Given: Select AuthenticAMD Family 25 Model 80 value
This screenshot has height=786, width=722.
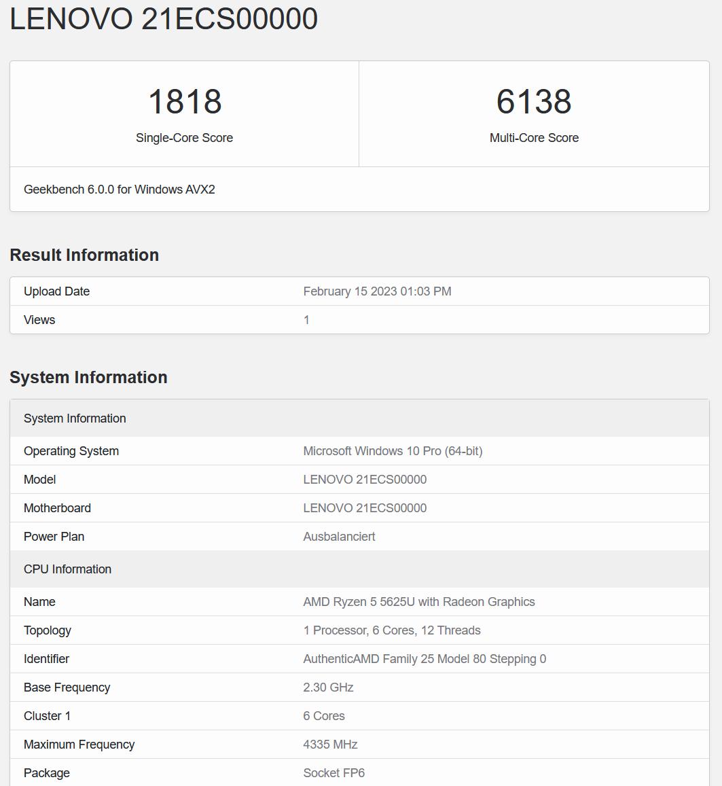Looking at the screenshot, I should (x=425, y=659).
